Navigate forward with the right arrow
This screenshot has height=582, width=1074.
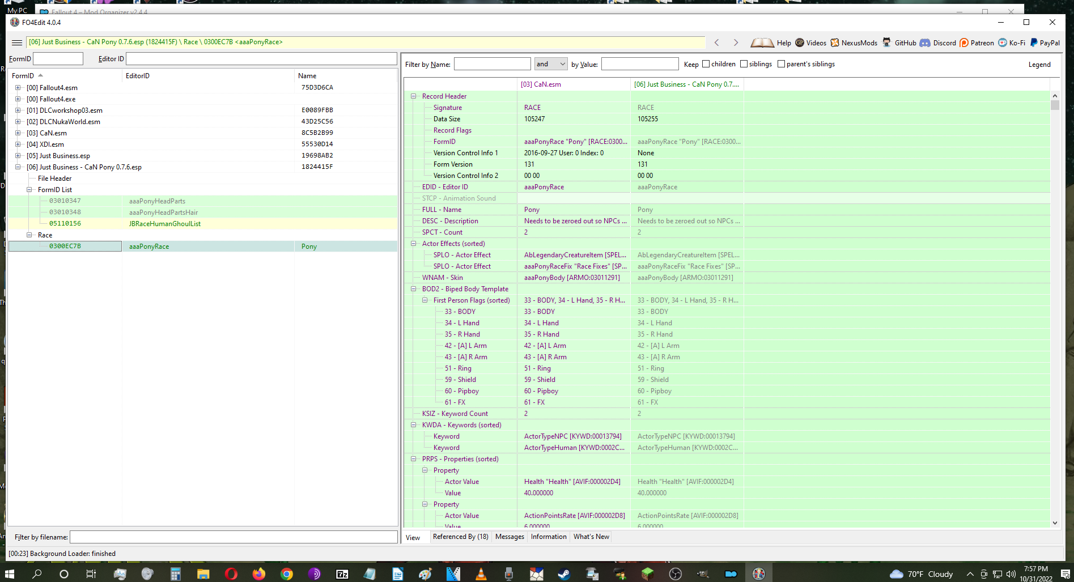click(736, 43)
